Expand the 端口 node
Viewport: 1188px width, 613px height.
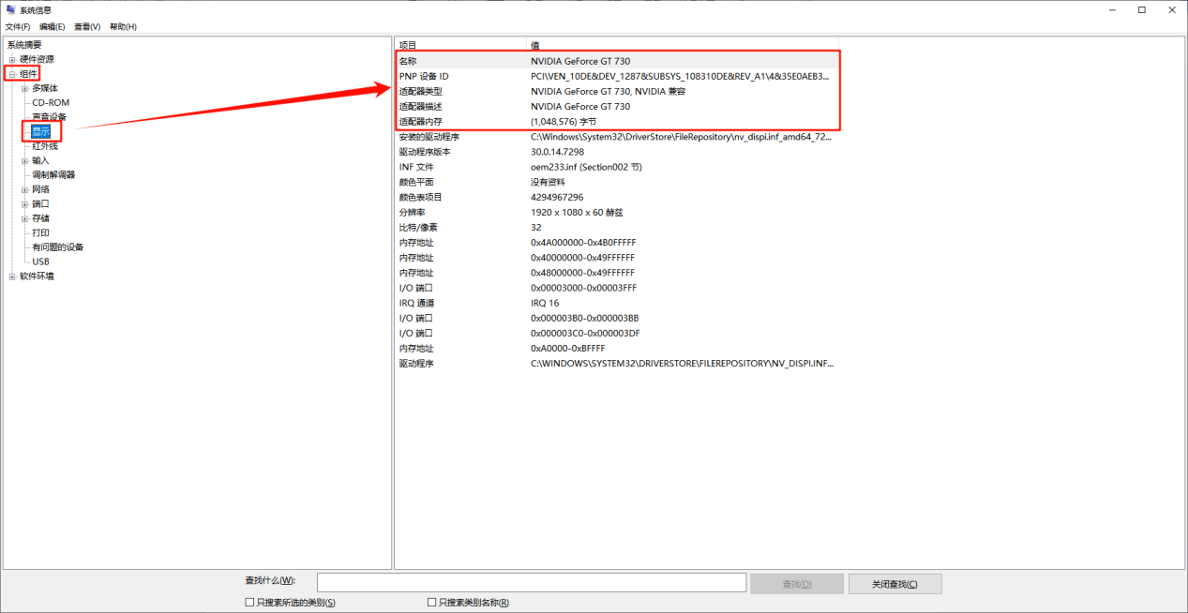tap(24, 203)
